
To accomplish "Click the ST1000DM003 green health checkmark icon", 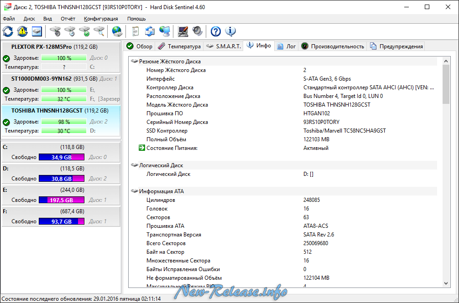I will click(6, 90).
